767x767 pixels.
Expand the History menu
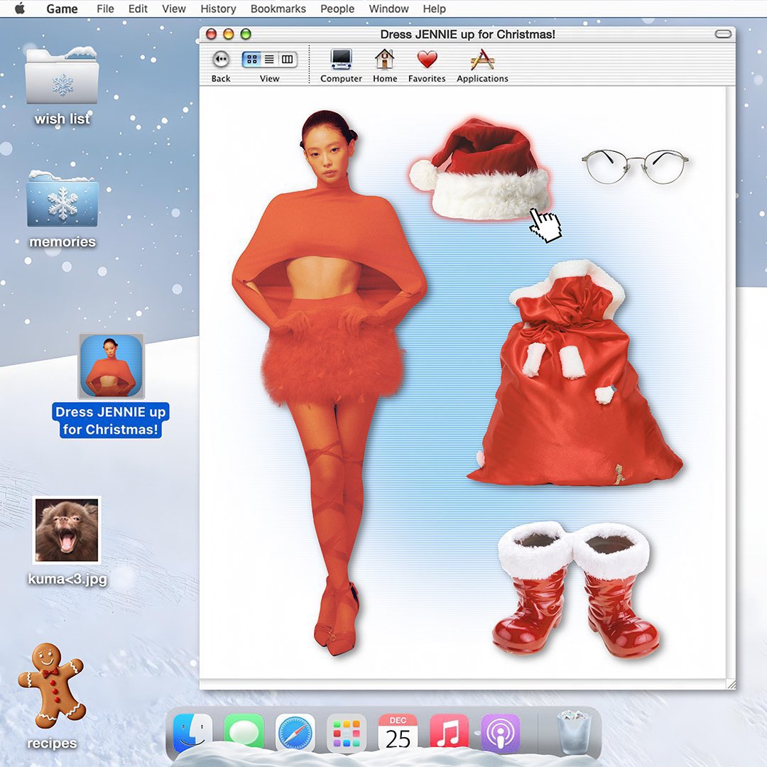pos(218,9)
